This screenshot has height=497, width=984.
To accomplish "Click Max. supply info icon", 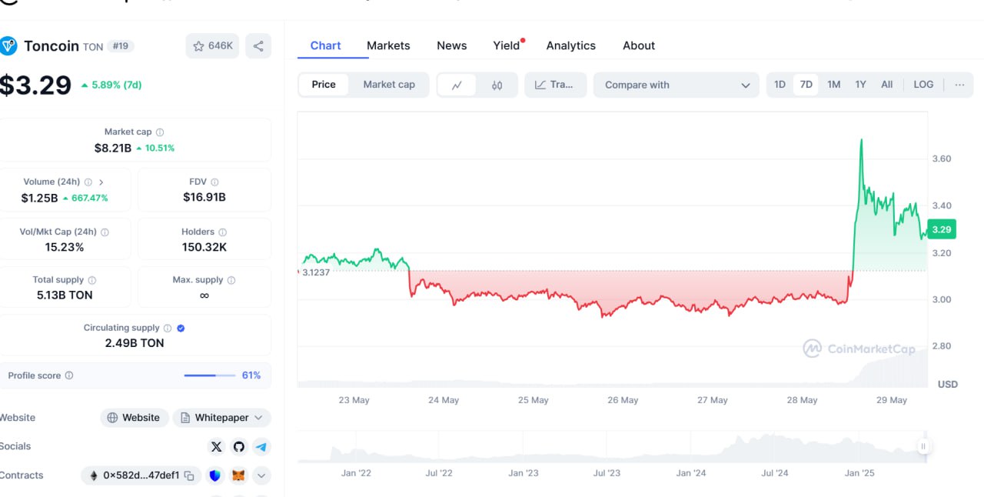I will coord(231,281).
